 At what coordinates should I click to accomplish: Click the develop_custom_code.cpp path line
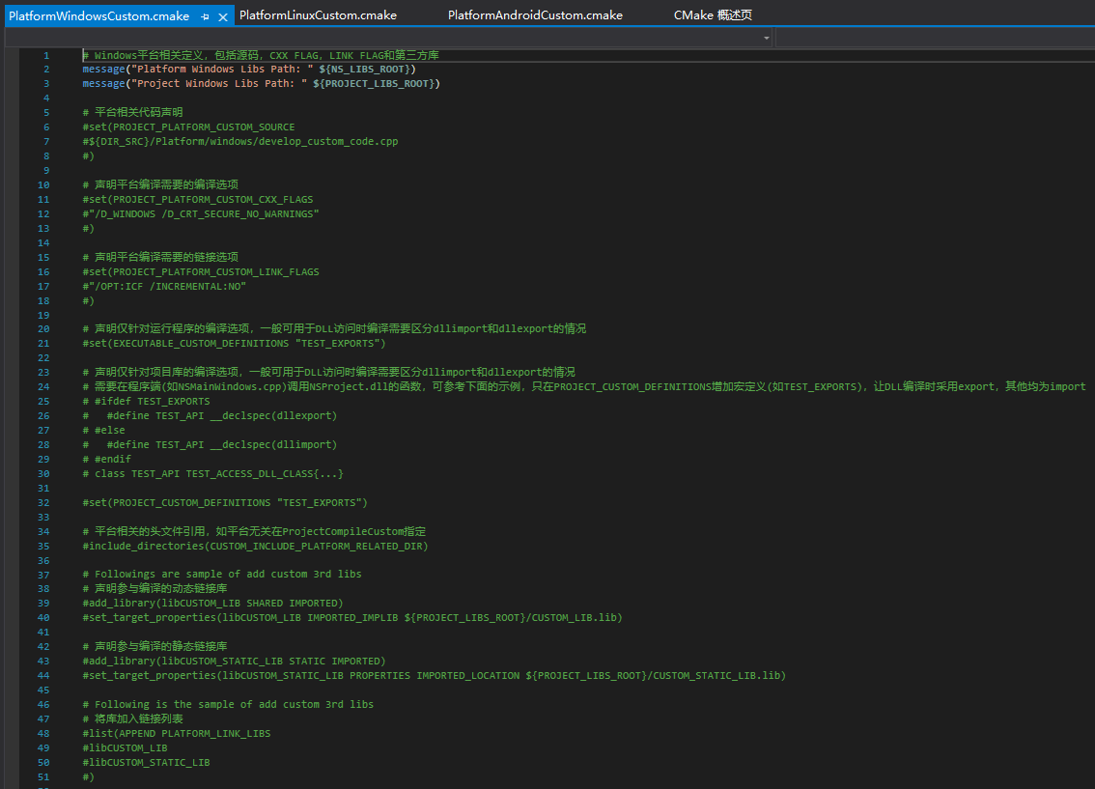pos(240,141)
